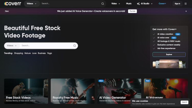Click the checkmark beside Ad-free experience
Viewport: 192px width, 108px height.
pos(154,49)
